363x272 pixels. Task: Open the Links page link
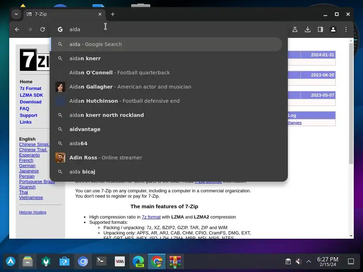[x=26, y=122]
